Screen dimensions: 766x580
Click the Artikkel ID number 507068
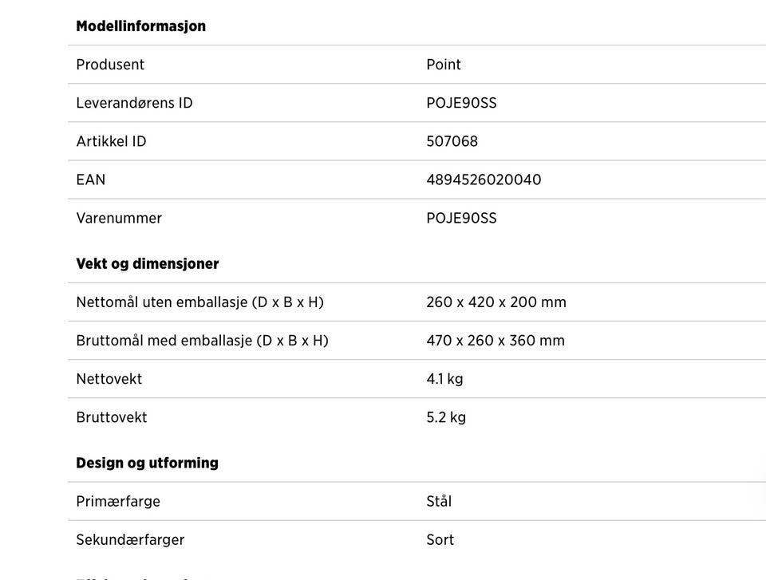point(452,141)
